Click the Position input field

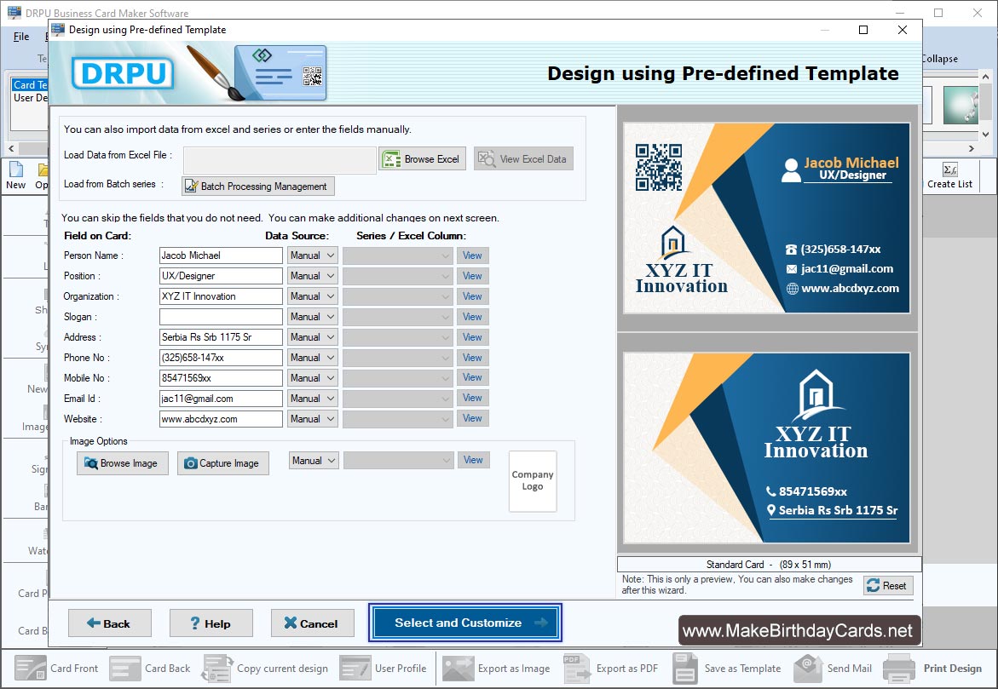221,276
